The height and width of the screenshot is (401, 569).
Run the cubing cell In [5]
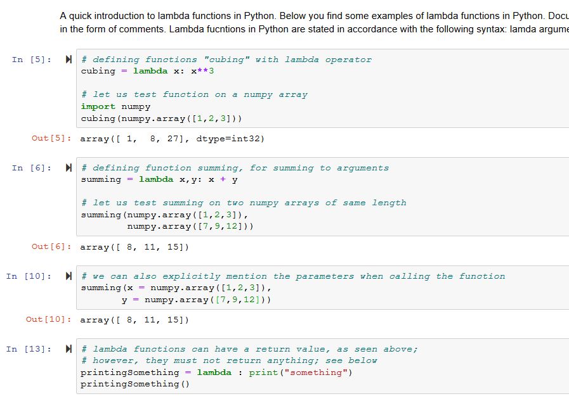coord(69,60)
